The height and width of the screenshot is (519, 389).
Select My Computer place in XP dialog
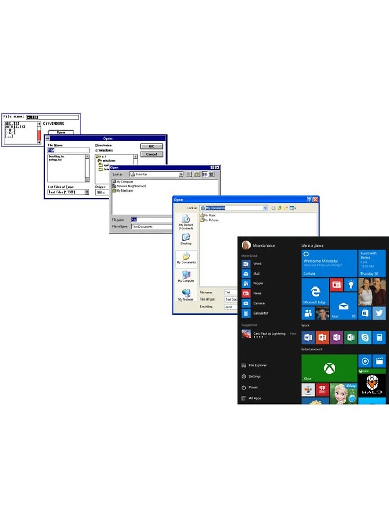[186, 277]
